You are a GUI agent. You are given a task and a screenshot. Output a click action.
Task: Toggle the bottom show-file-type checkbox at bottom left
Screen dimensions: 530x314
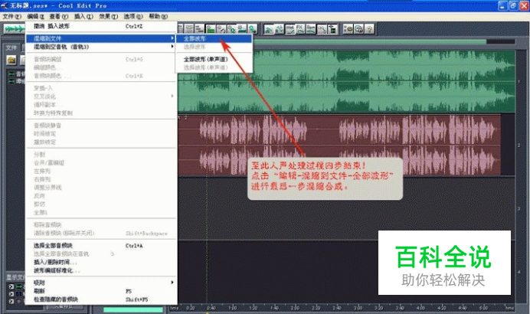pyautogui.click(x=11, y=301)
